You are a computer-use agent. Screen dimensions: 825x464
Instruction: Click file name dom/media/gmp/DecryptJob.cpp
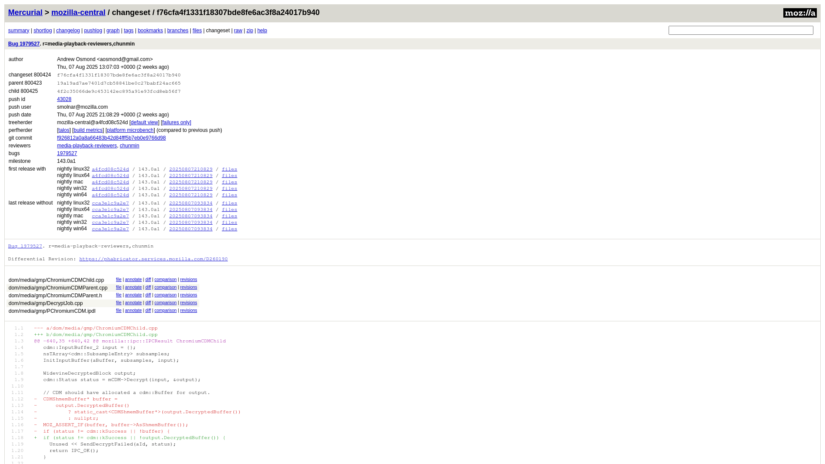pos(46,303)
